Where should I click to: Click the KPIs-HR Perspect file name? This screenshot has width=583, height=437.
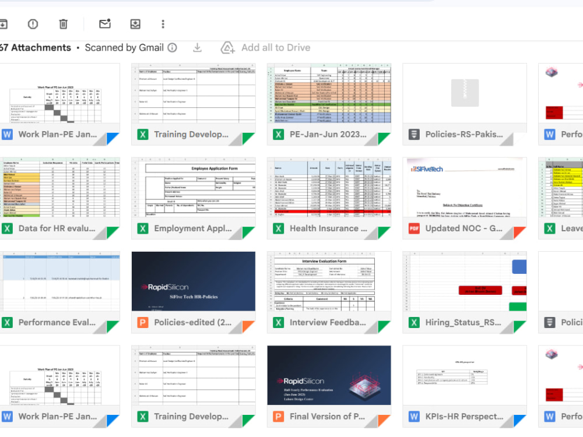464,416
